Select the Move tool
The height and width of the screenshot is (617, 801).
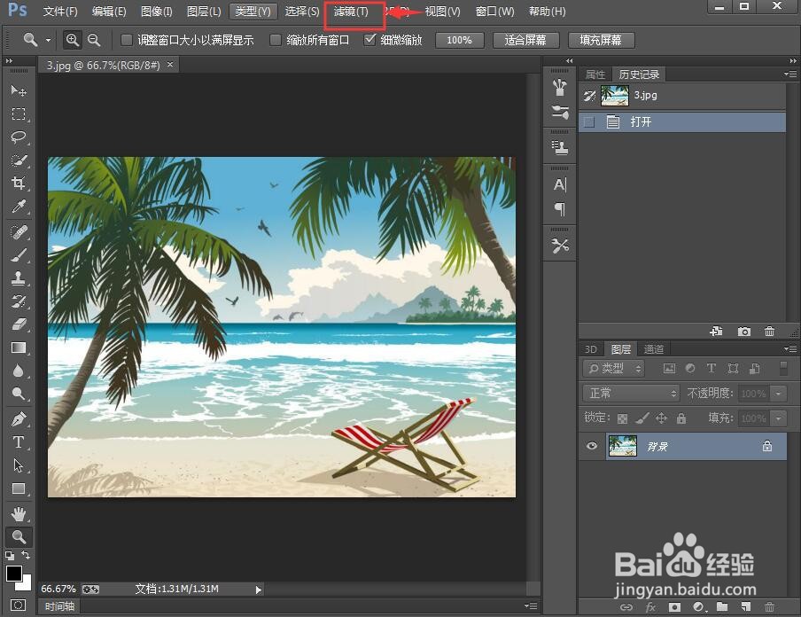click(x=19, y=90)
